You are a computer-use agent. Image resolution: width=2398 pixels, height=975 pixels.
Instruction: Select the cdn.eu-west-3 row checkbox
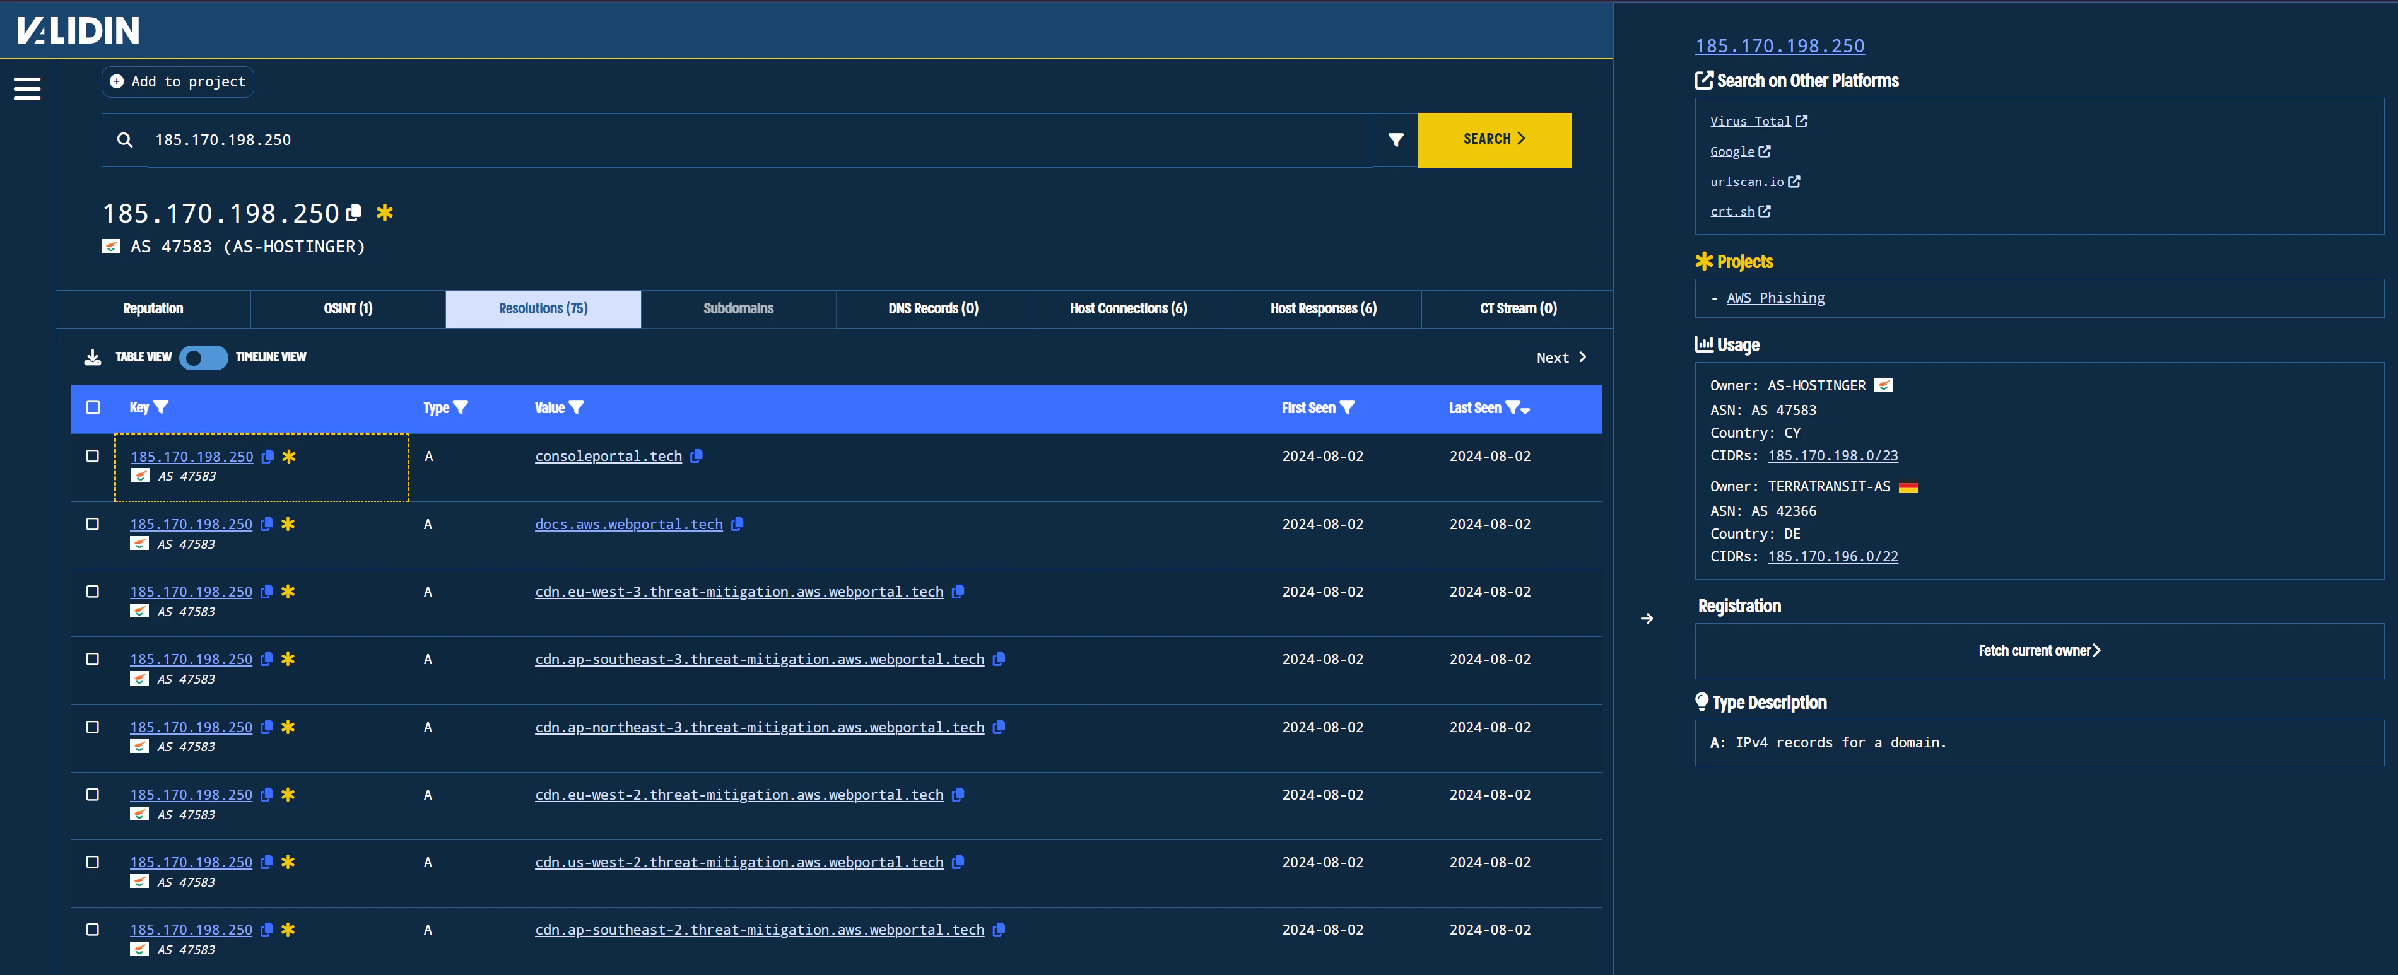tap(92, 592)
